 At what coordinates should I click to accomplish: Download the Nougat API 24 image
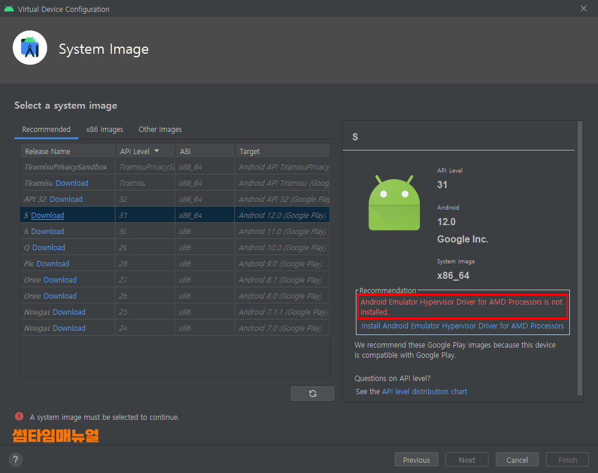69,328
